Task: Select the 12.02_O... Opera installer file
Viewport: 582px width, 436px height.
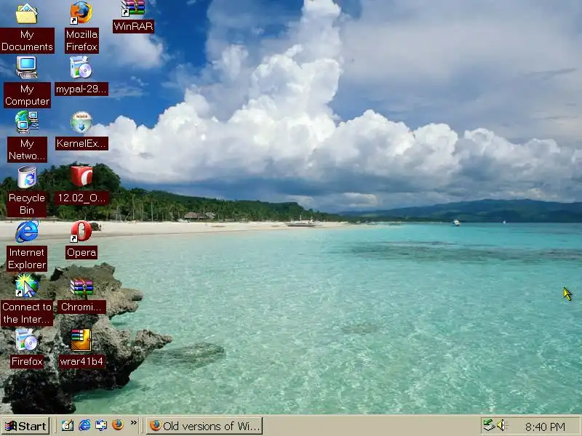Action: pos(81,177)
